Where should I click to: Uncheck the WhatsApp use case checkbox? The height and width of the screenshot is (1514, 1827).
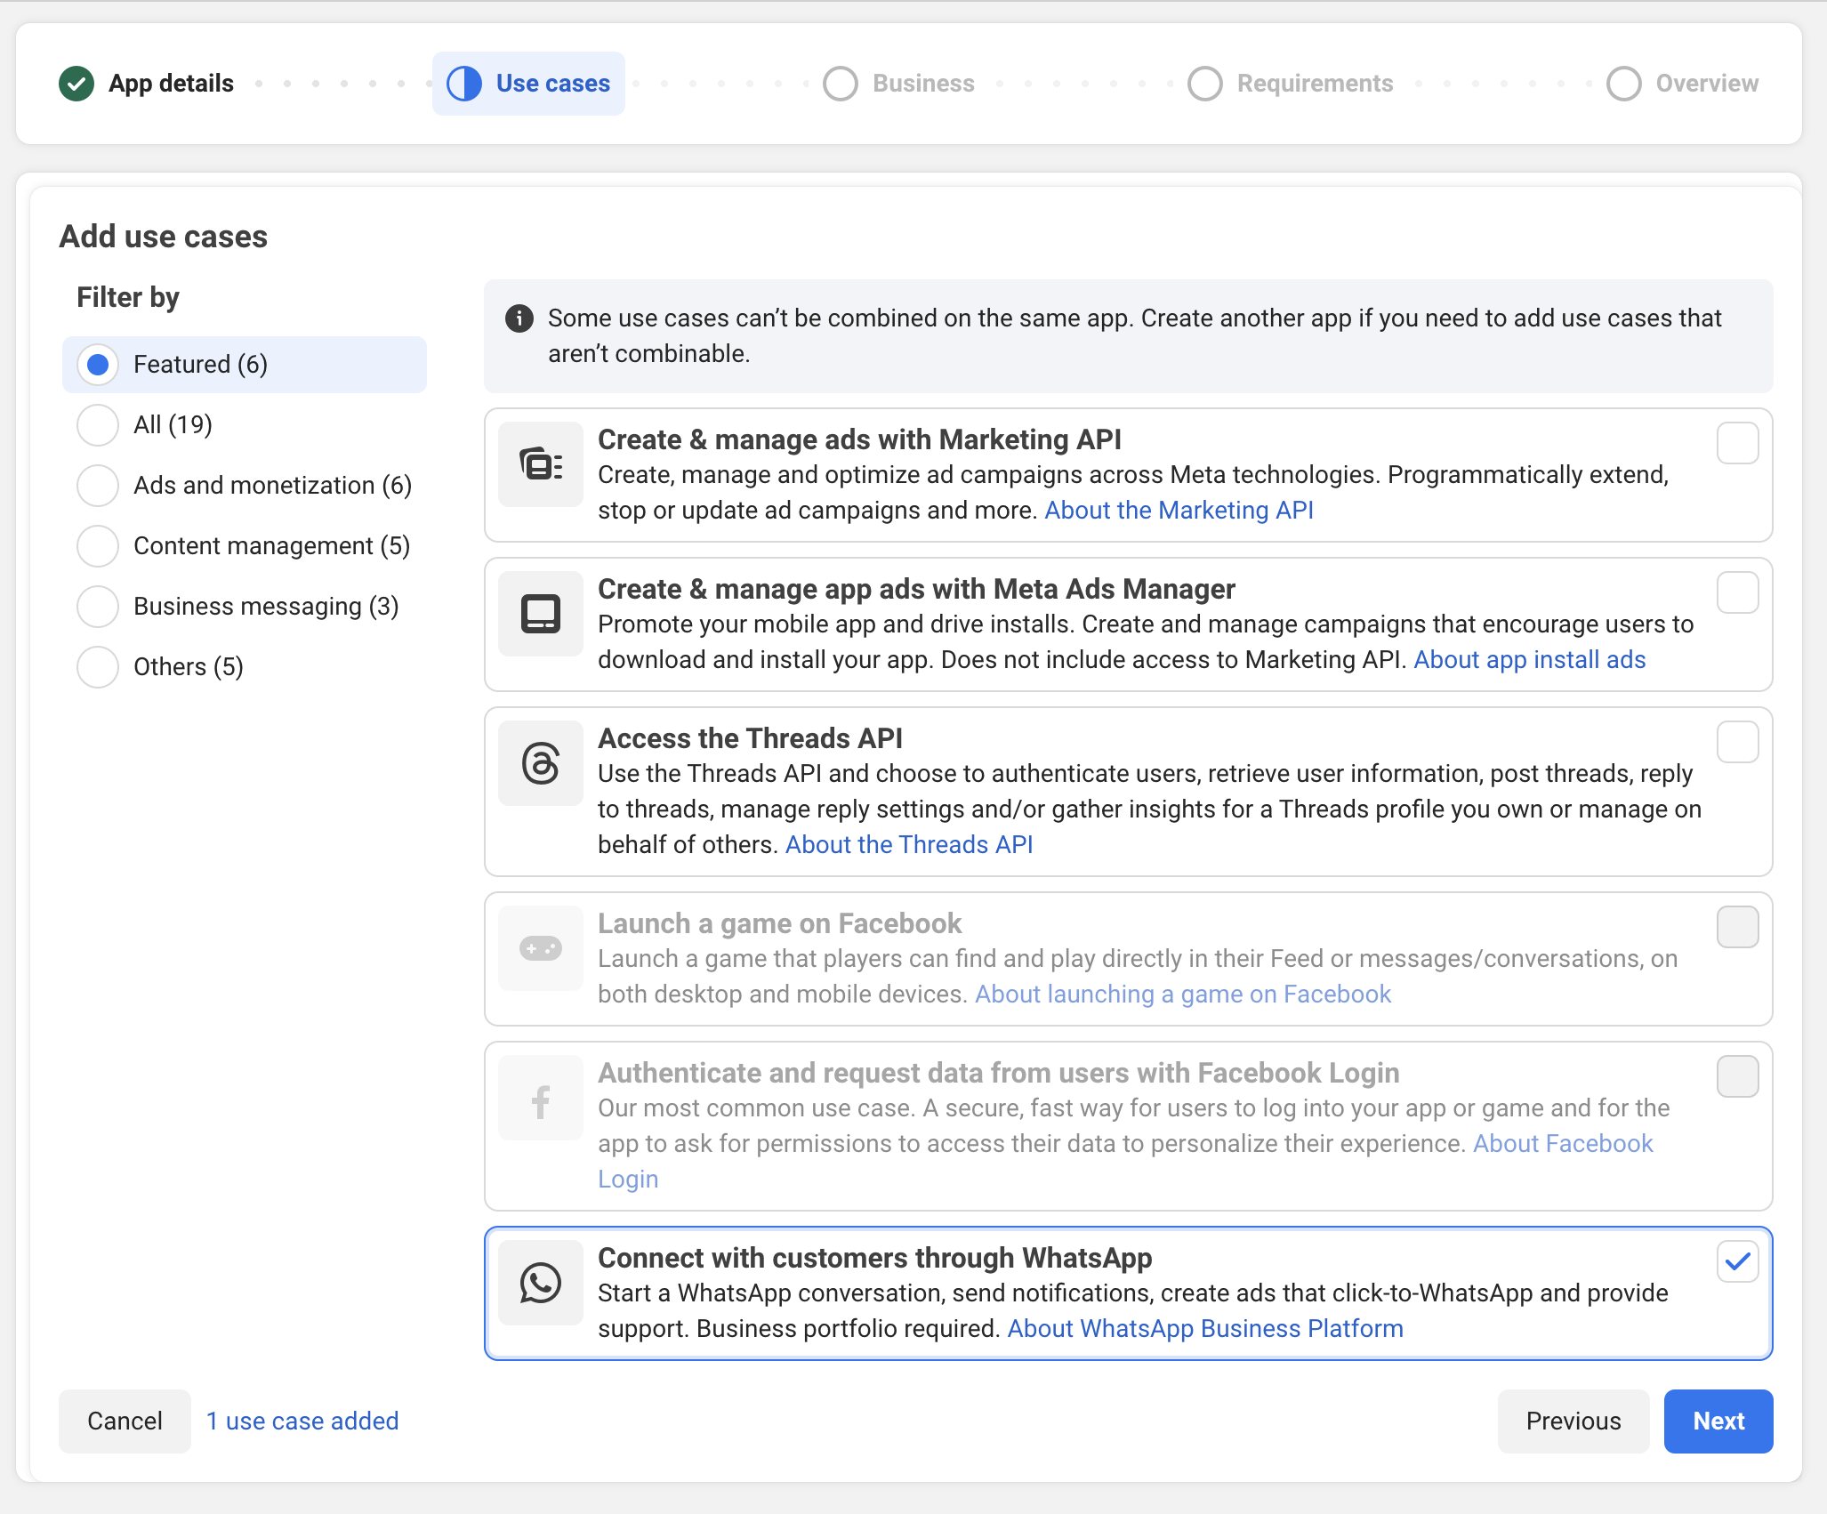point(1737,1261)
